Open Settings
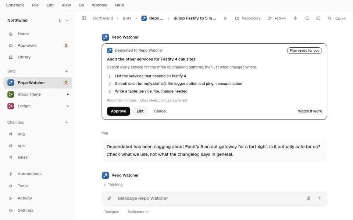 [38, 210]
